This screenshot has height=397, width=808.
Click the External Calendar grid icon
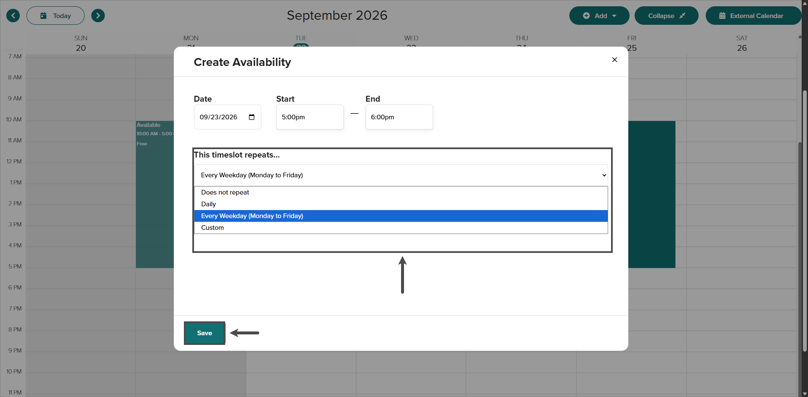(x=722, y=16)
